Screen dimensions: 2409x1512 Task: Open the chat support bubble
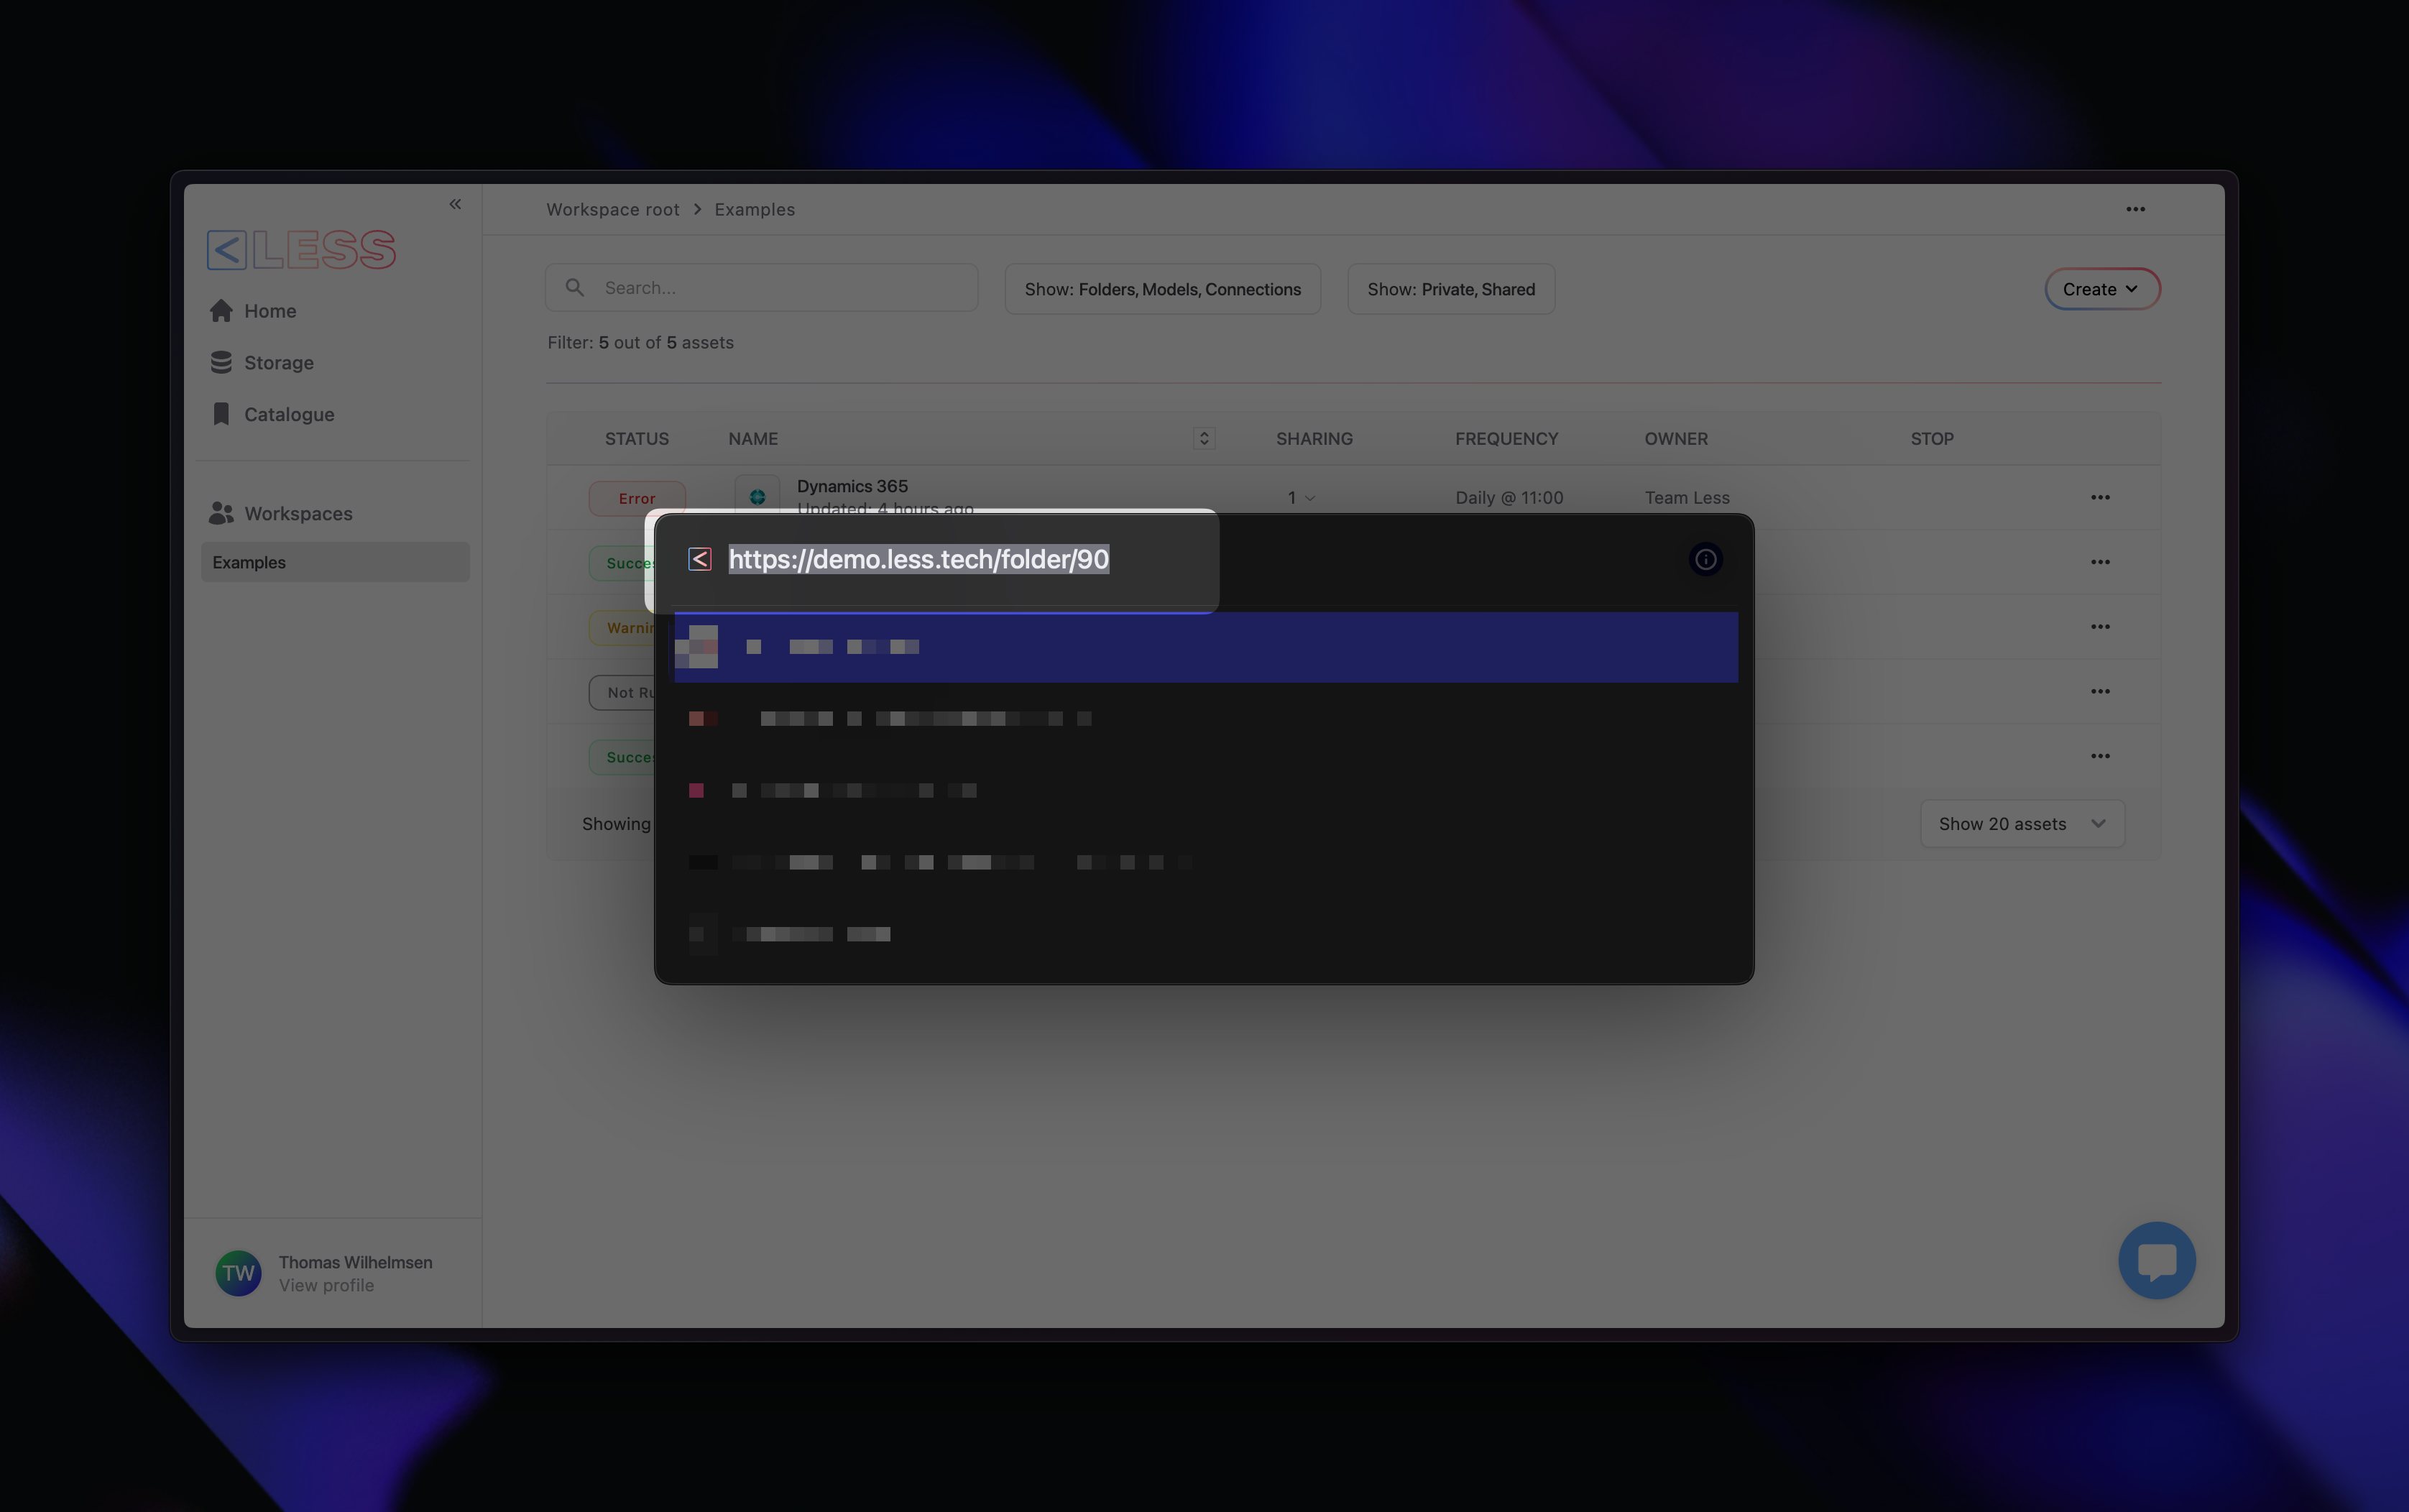point(2156,1260)
